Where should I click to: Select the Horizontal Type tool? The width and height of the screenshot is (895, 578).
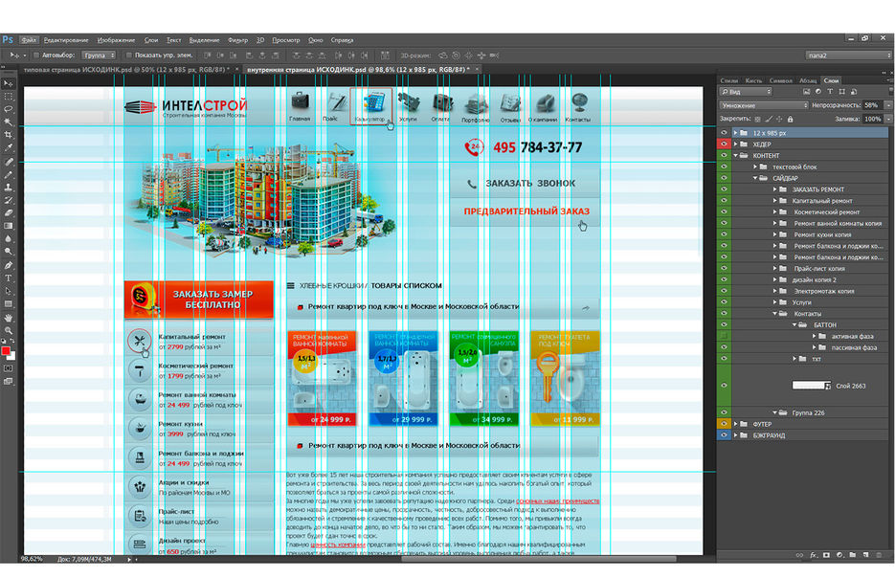point(8,278)
